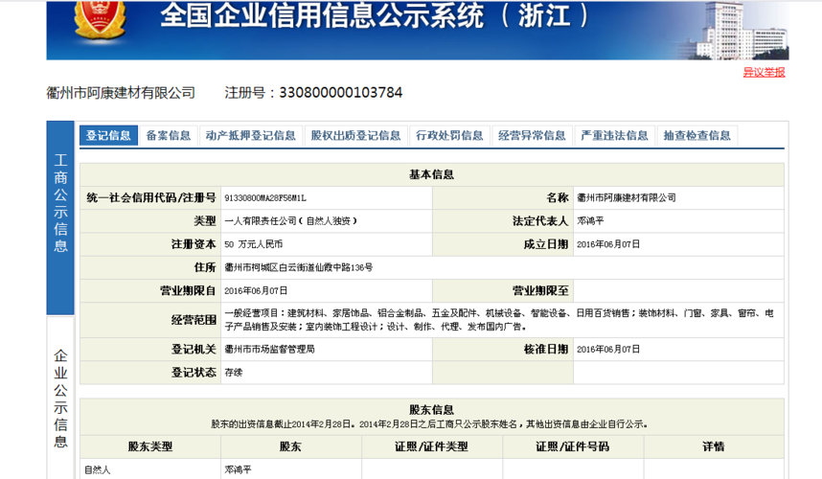This screenshot has width=822, height=479.
Task: Open the 抽查检查信息 tab
Action: pos(696,135)
